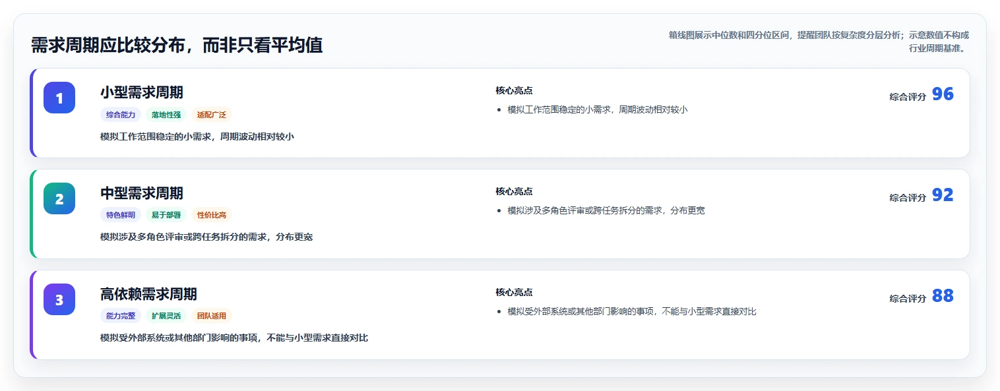Image resolution: width=1000 pixels, height=391 pixels.
Task: Click the 适配广泛 tag
Action: click(212, 115)
